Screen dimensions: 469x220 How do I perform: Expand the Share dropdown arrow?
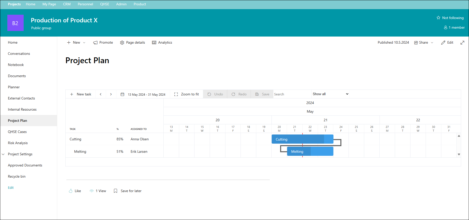[x=432, y=43]
